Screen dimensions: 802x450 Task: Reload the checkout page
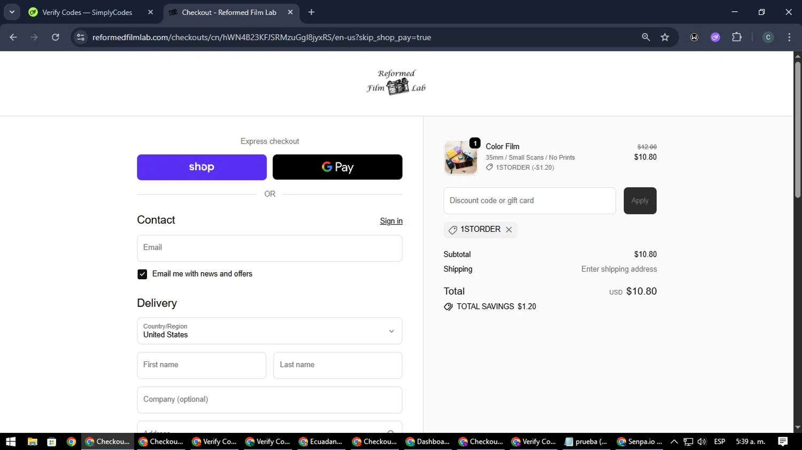coord(56,37)
